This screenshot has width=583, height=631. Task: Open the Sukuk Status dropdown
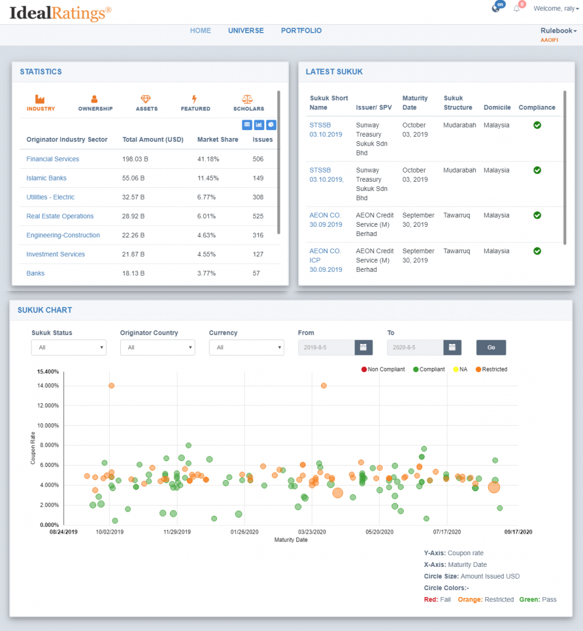coord(69,348)
